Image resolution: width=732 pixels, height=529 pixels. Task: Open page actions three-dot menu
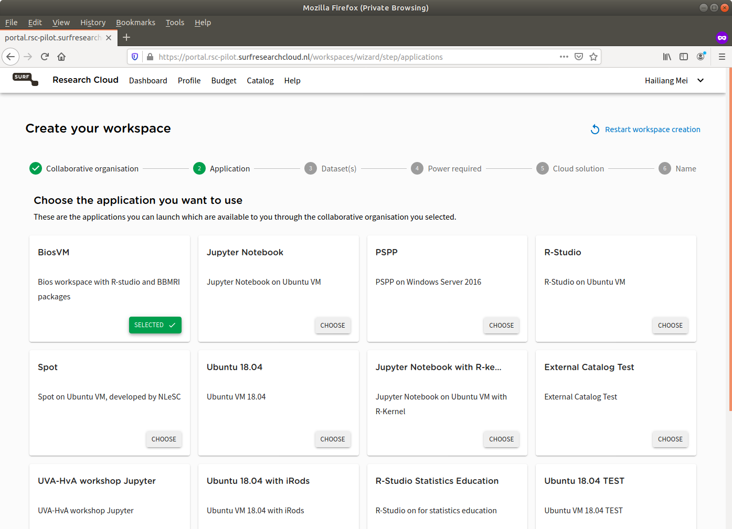click(x=564, y=57)
